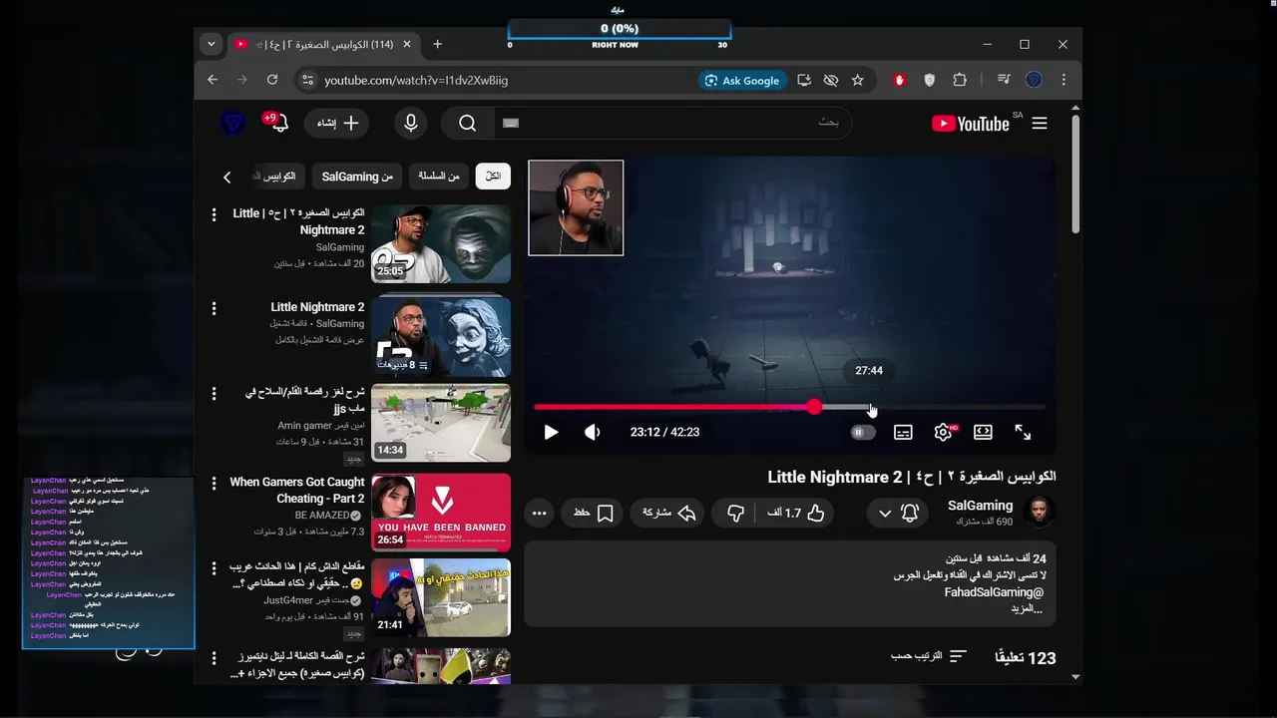The height and width of the screenshot is (718, 1277).
Task: Dislike the video with thumbs down
Action: tap(736, 513)
